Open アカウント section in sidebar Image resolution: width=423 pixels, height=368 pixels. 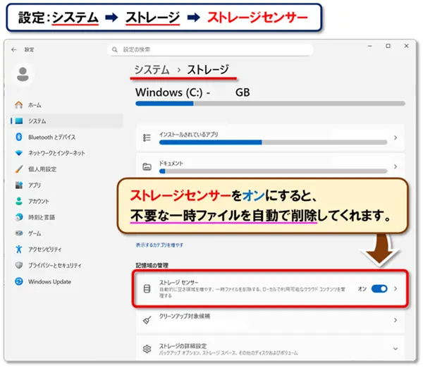(x=67, y=201)
